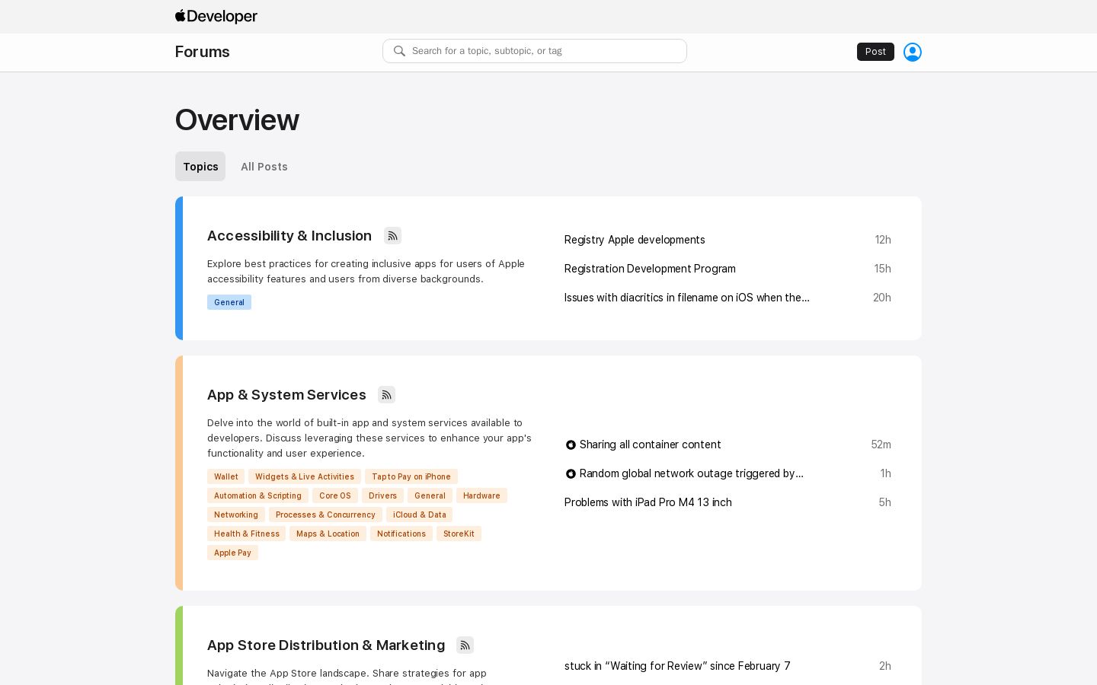1097x685 pixels.
Task: Select General tag under Accessibility & Inclusion
Action: (229, 302)
